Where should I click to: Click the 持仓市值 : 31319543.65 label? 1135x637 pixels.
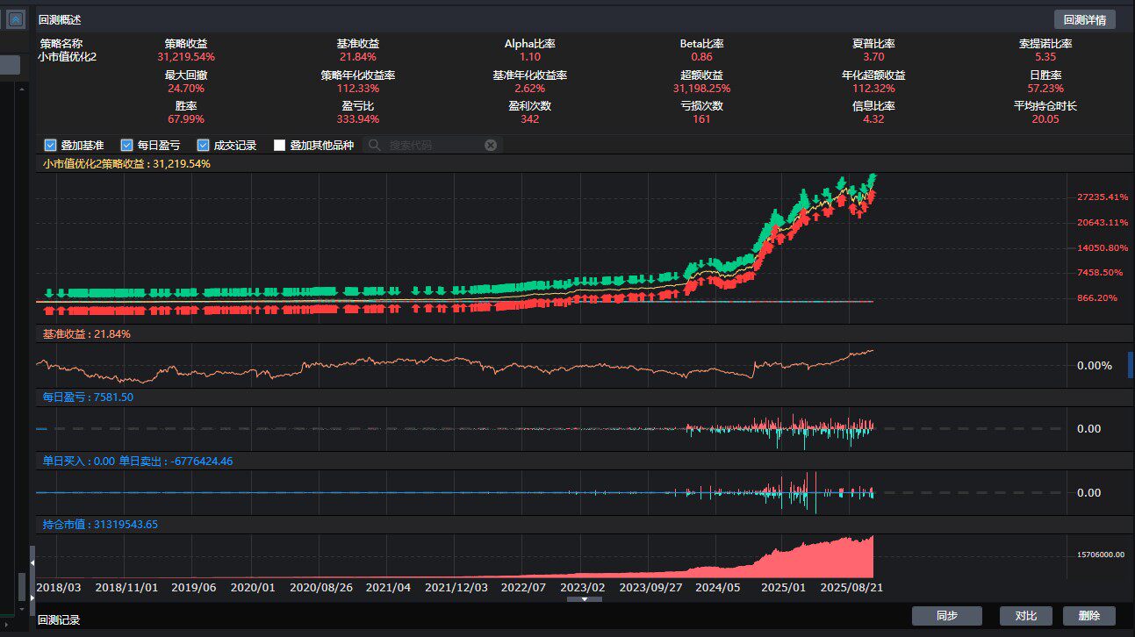(x=100, y=525)
